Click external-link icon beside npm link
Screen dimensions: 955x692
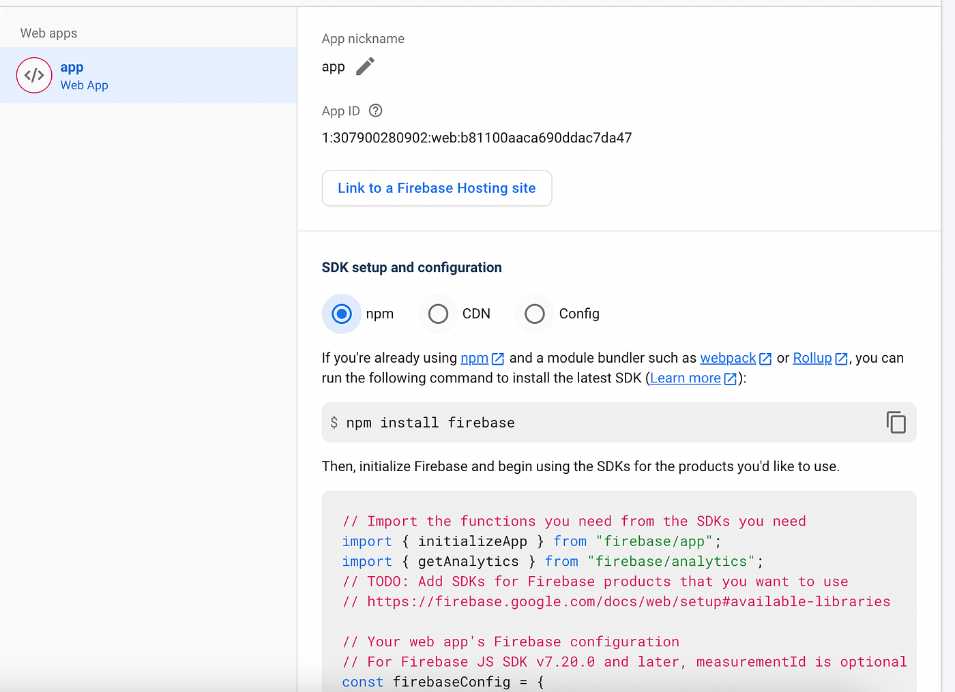(498, 359)
